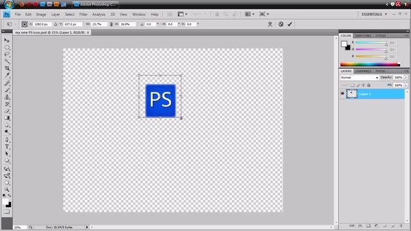
Task: Open the View Extras dropdown
Action: pos(182,14)
